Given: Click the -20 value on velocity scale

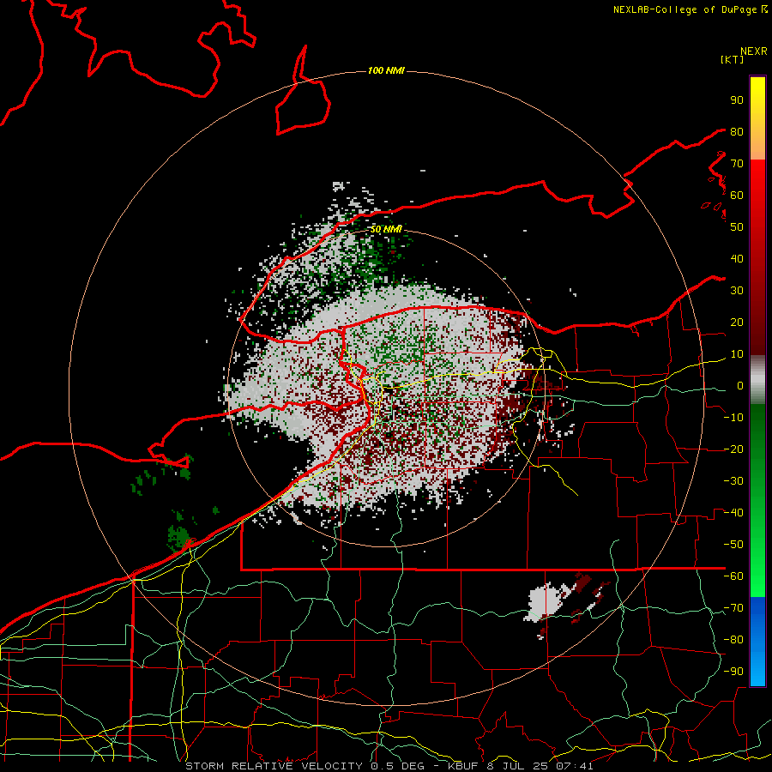Looking at the screenshot, I should pos(733,449).
